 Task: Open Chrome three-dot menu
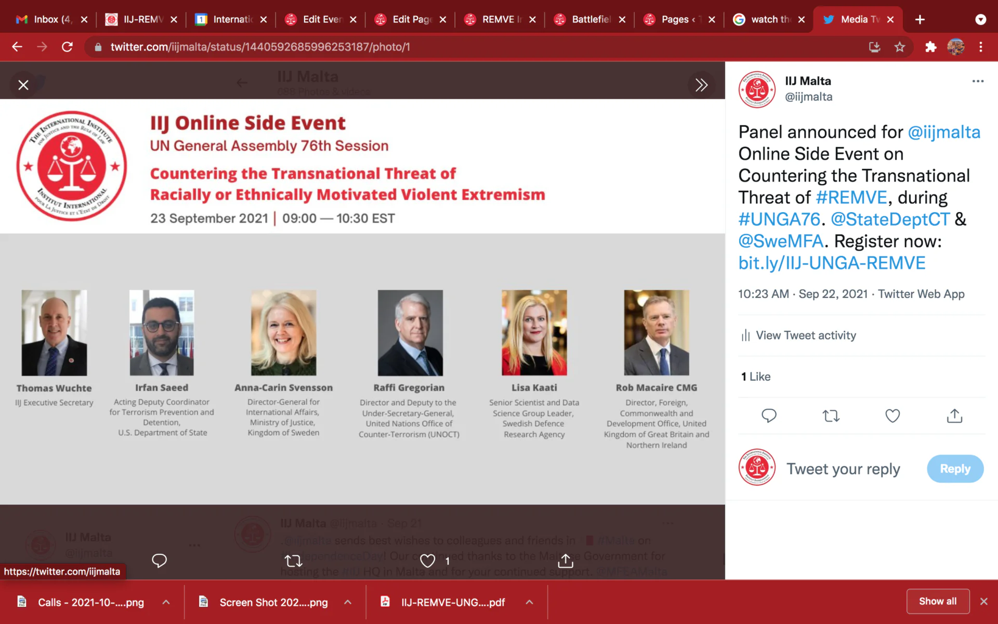click(980, 47)
